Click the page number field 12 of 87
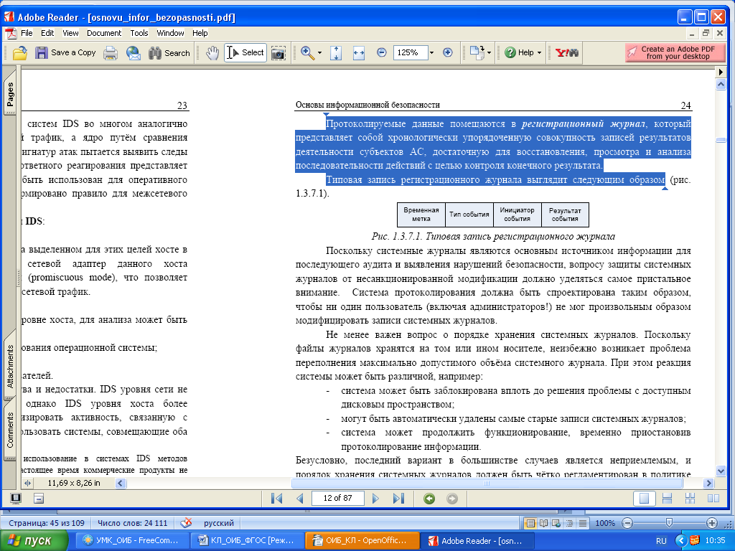This screenshot has width=735, height=551. [337, 498]
